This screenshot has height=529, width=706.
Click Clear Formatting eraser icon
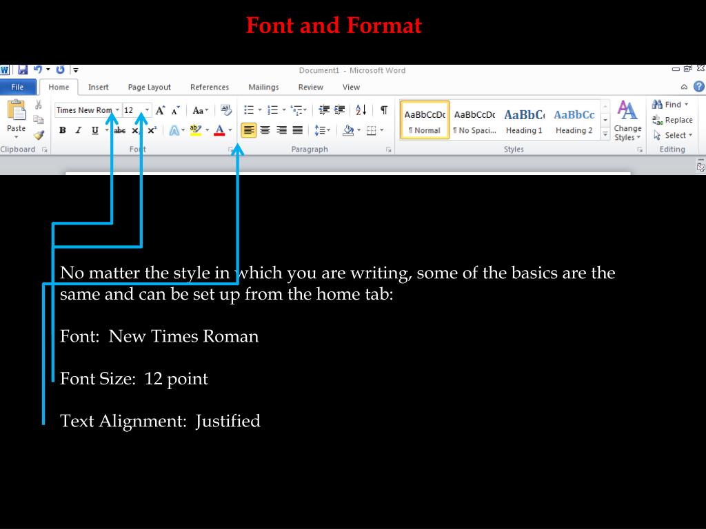(x=226, y=110)
